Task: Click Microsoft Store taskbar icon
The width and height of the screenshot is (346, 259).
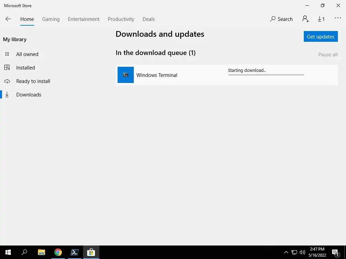Action: click(x=91, y=252)
